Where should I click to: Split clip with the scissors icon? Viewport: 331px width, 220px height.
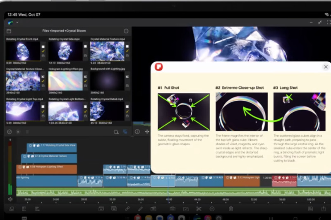(x=199, y=208)
